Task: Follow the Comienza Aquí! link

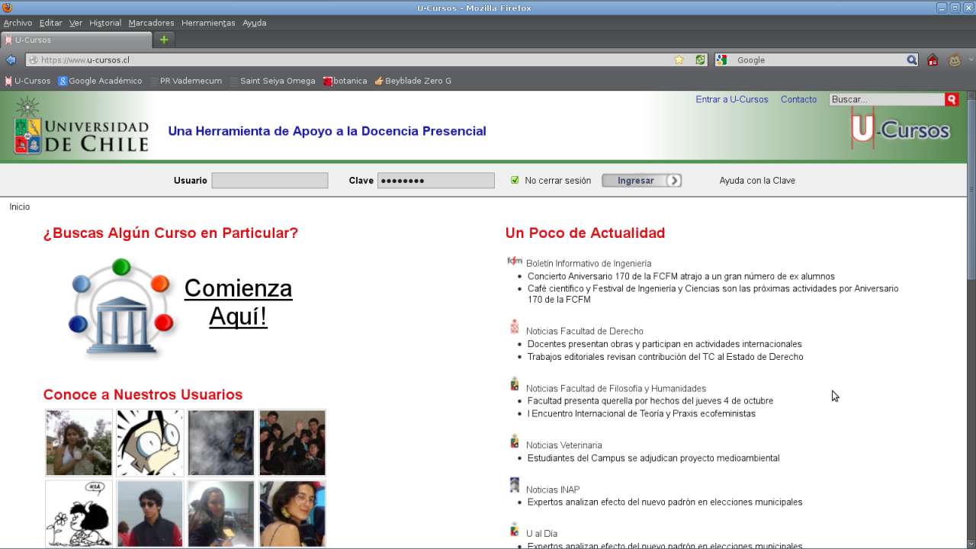Action: click(238, 302)
